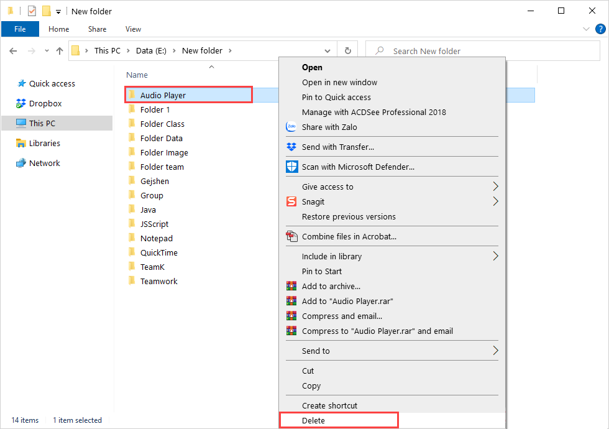Click the Snagit icon in context menu
This screenshot has width=609, height=429.
click(x=291, y=201)
